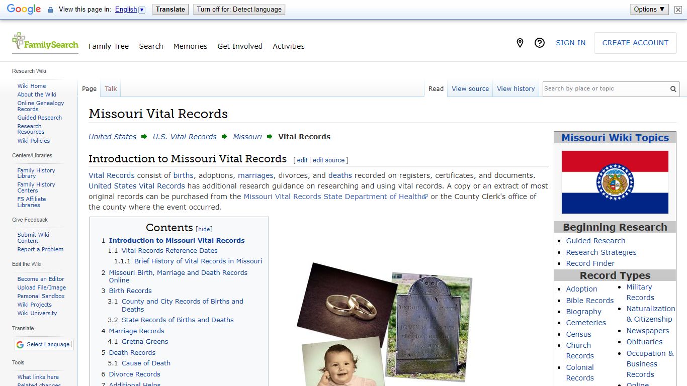The height and width of the screenshot is (386, 687).
Task: Click the FamilySearch tree logo
Action: click(x=45, y=42)
